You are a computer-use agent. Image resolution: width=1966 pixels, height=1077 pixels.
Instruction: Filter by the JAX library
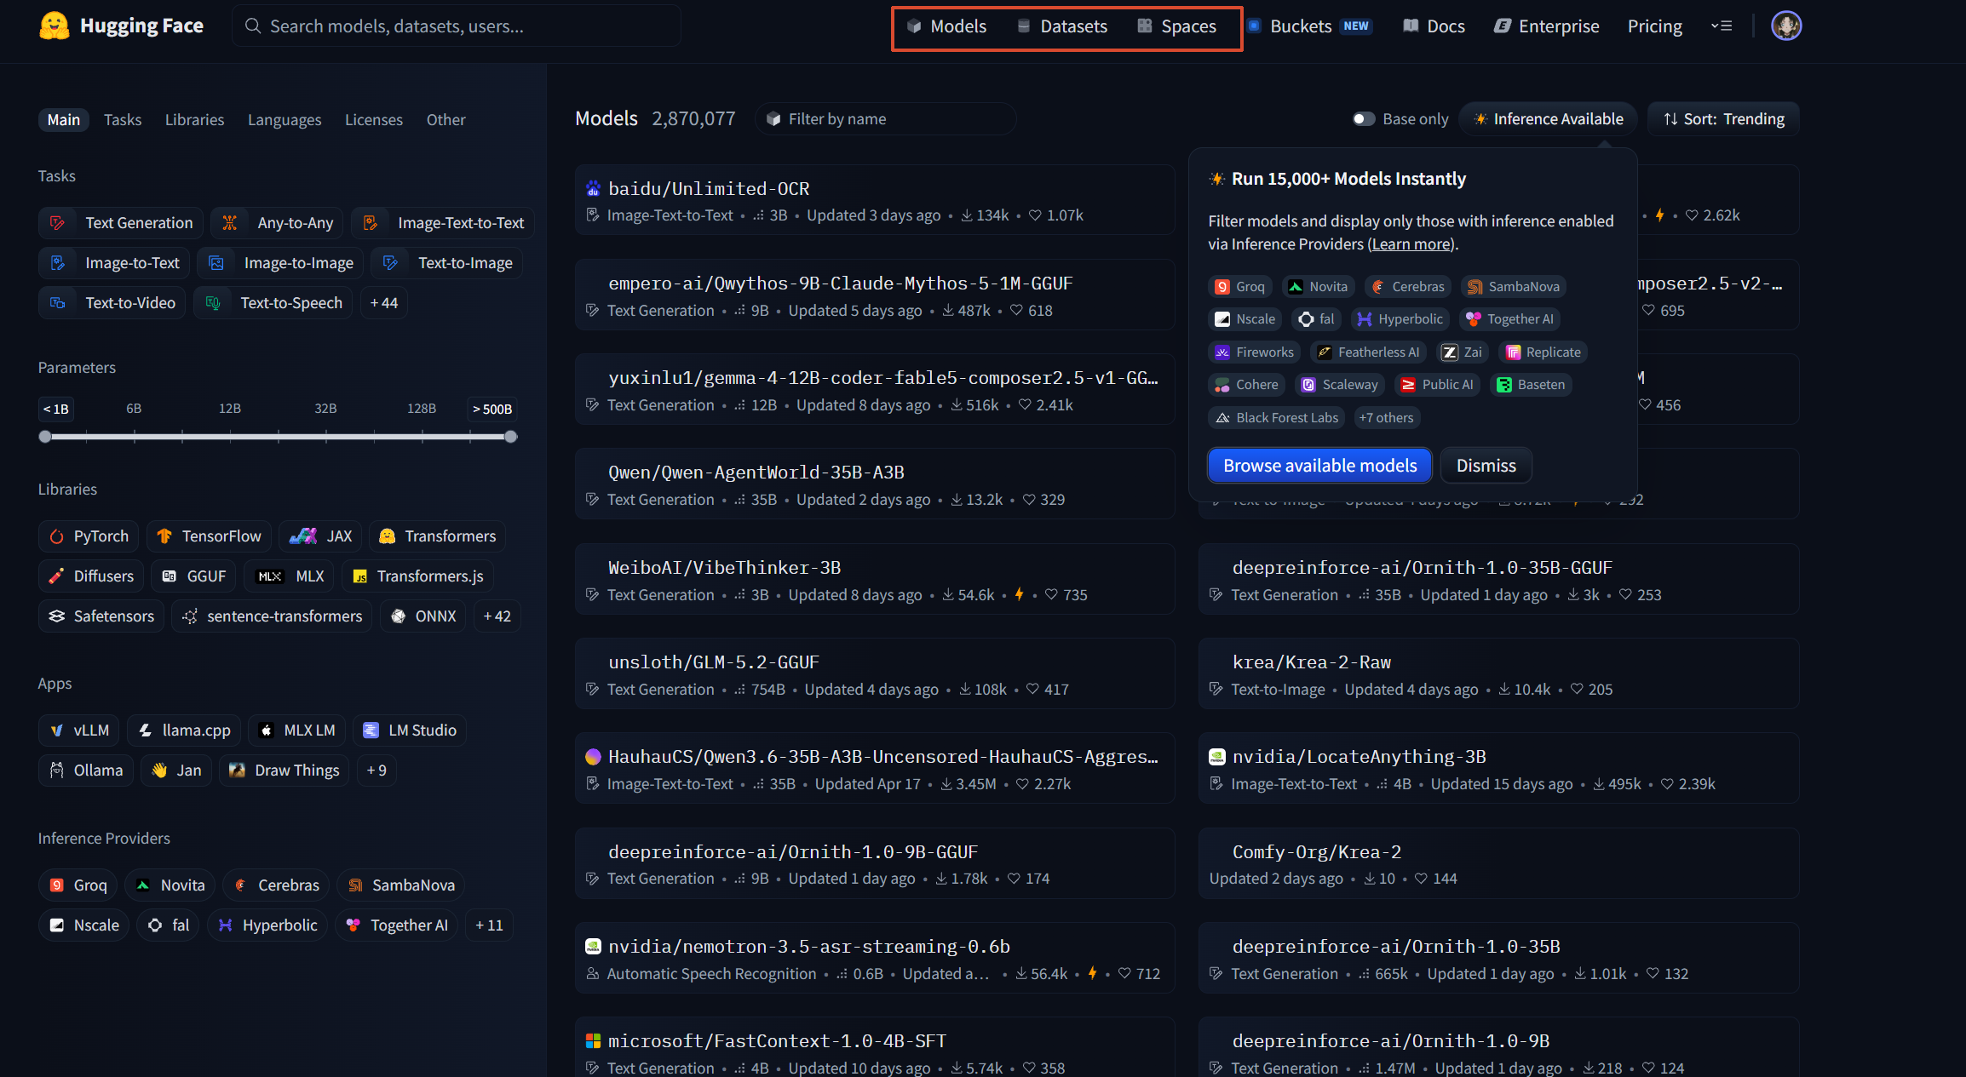tap(320, 536)
